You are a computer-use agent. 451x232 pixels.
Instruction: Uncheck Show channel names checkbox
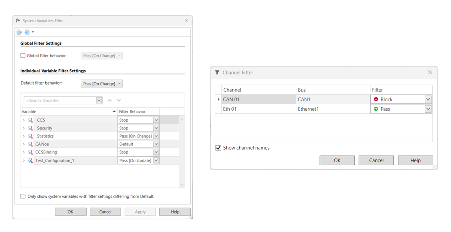[218, 148]
